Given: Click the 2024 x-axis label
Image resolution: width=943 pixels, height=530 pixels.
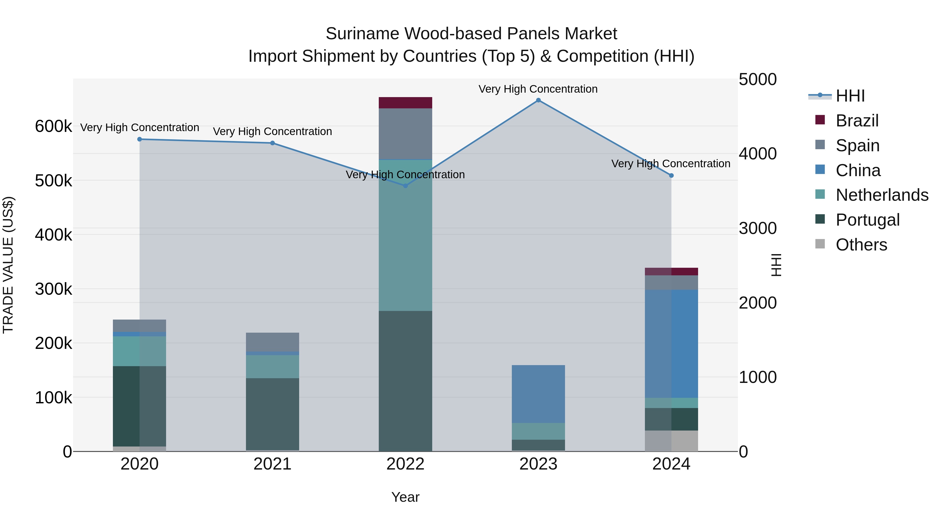Looking at the screenshot, I should [x=671, y=464].
